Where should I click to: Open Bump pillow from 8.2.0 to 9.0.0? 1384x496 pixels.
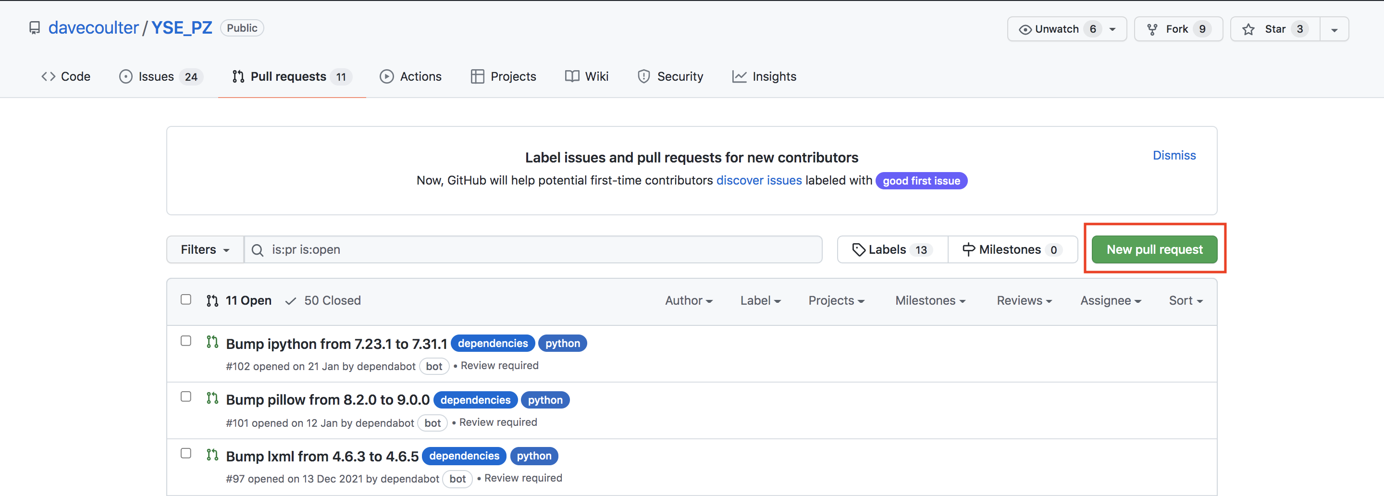[328, 400]
